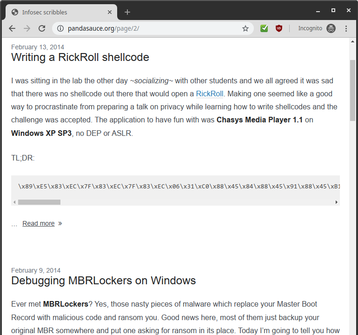Click Read more under shellcode post
The height and width of the screenshot is (335, 358).
[x=39, y=223]
